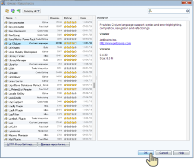Click the plugin icon beside Lilith

tap(6, 68)
